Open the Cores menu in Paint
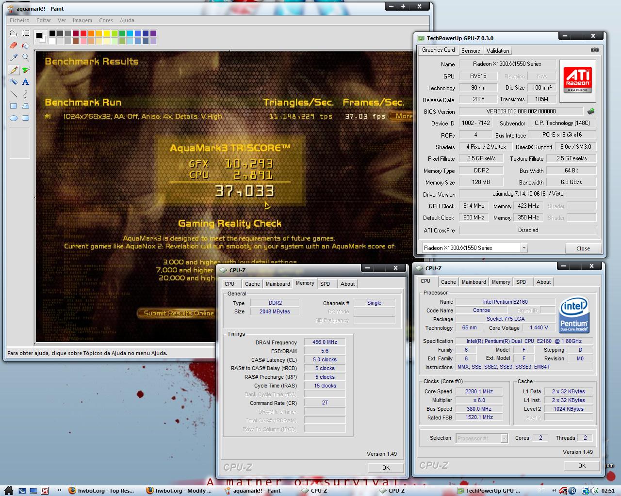The width and height of the screenshot is (621, 496). click(x=106, y=20)
